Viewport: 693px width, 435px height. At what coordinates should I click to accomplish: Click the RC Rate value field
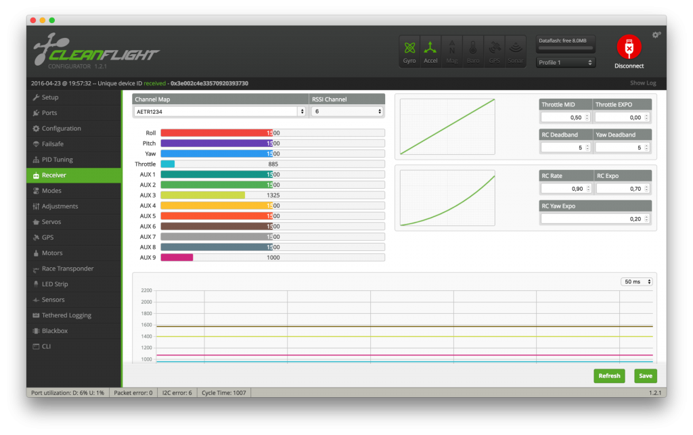565,188
